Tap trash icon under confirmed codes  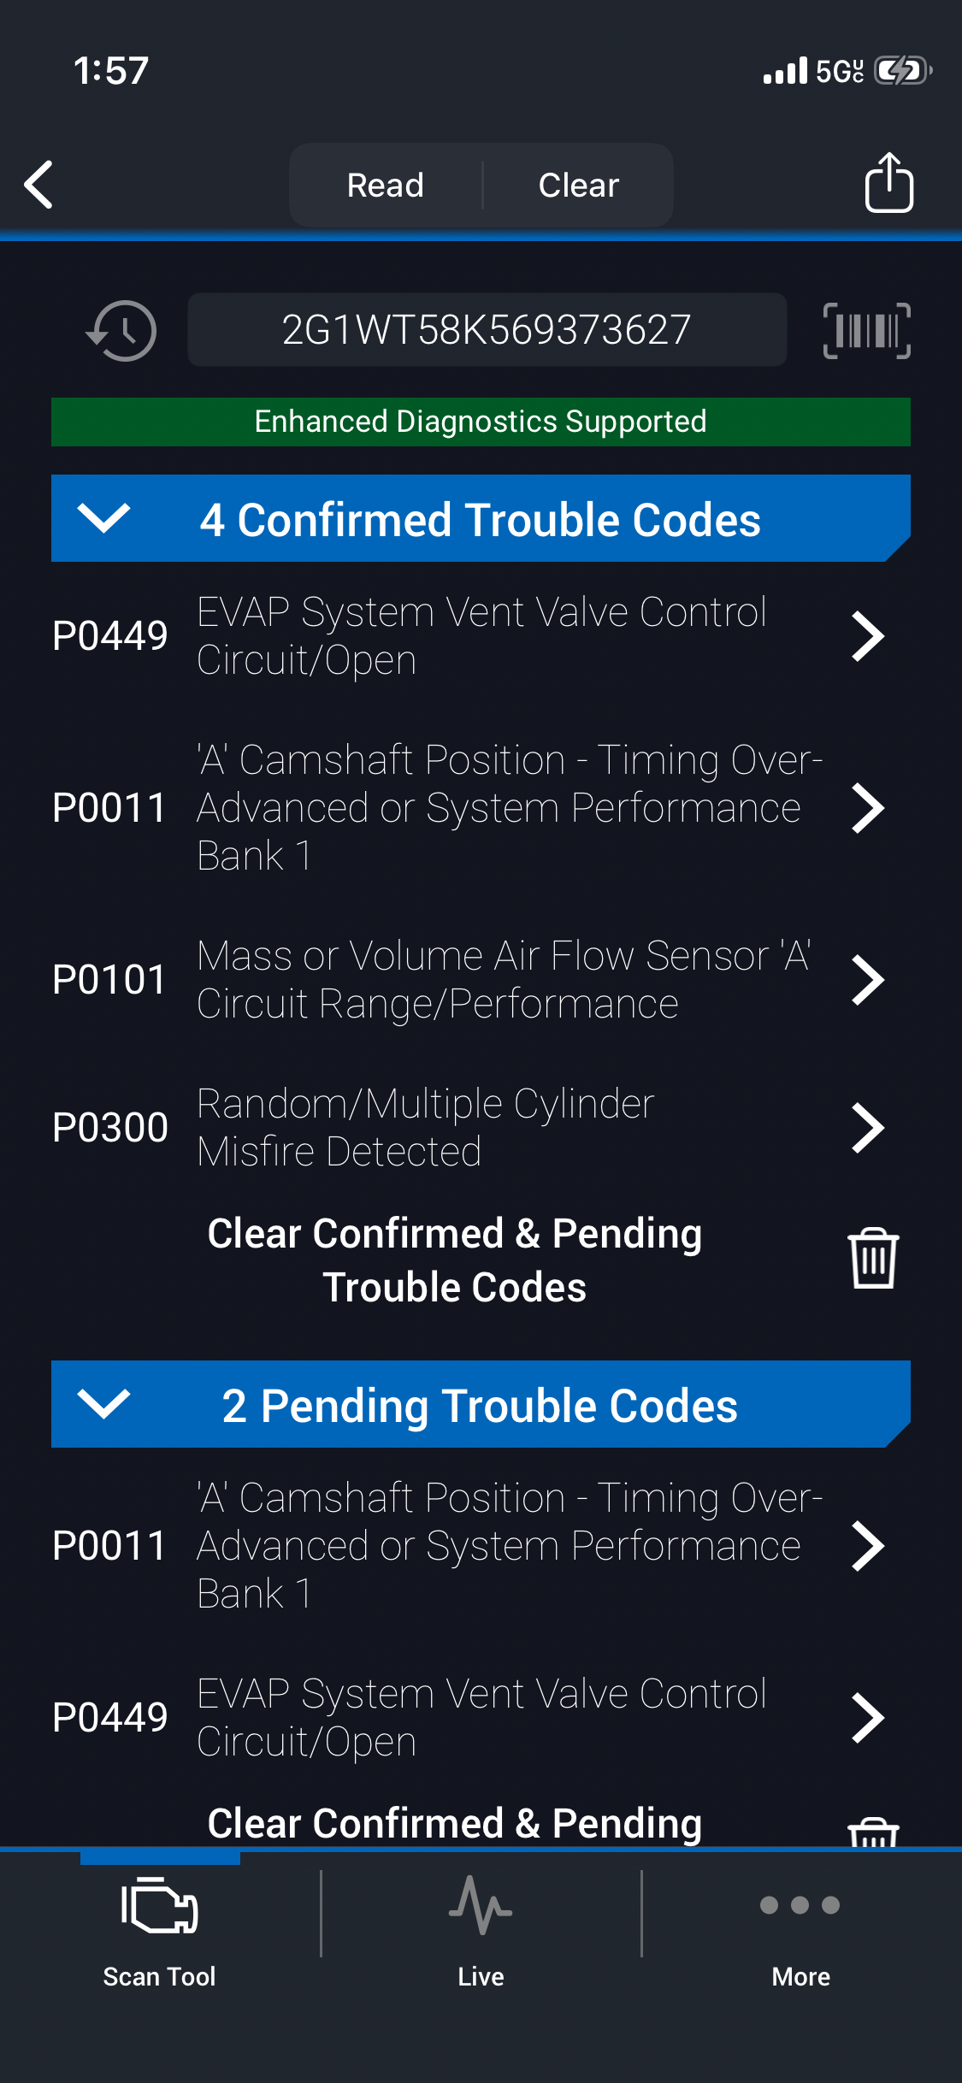coord(872,1259)
